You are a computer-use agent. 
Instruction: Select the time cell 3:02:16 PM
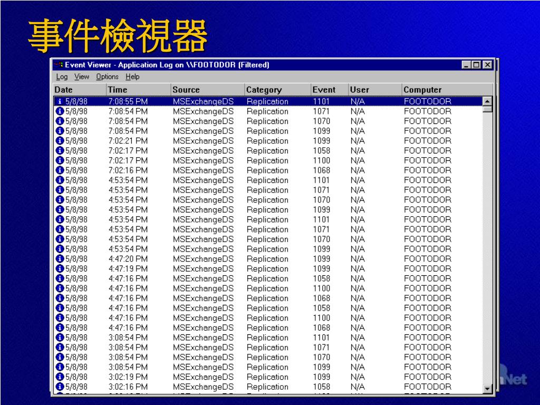coord(128,387)
